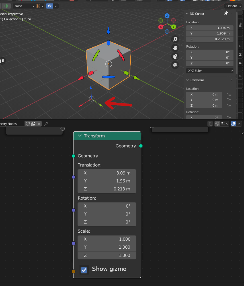
Task: Switch to the P sidebar tab
Action: (x=240, y=63)
